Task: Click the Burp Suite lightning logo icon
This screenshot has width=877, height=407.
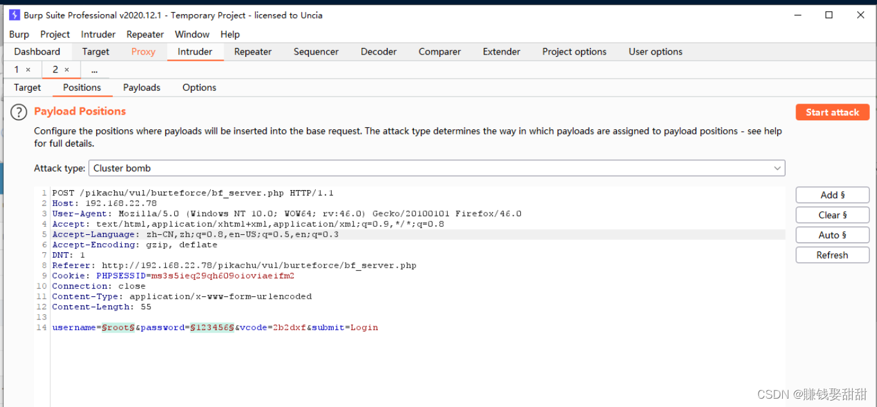Action: [x=14, y=15]
